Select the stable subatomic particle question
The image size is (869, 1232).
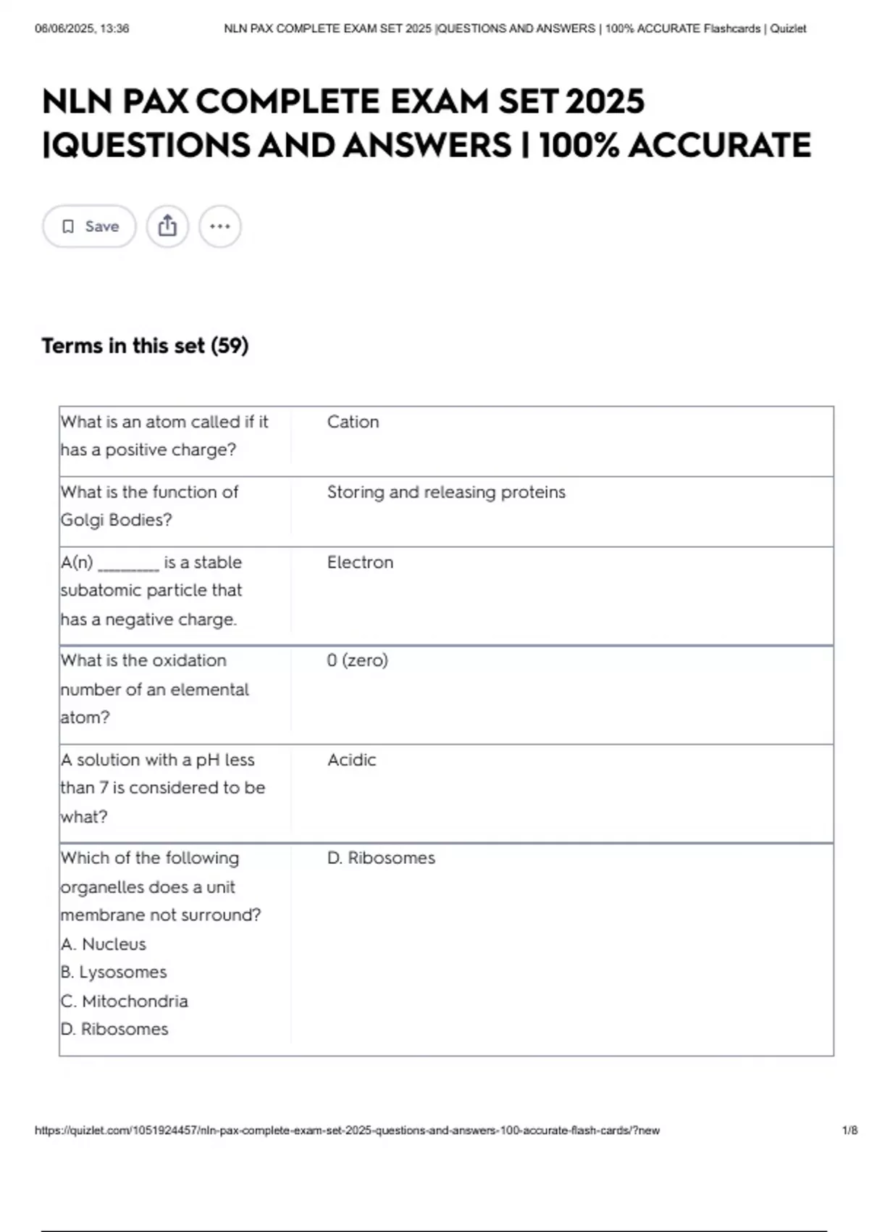tap(151, 591)
